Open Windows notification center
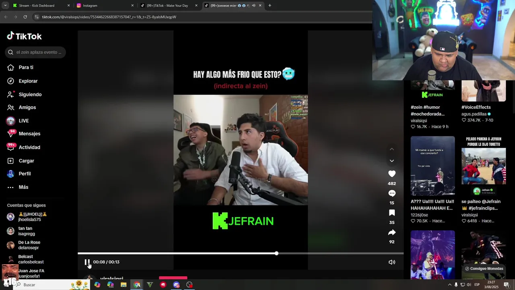 507,285
